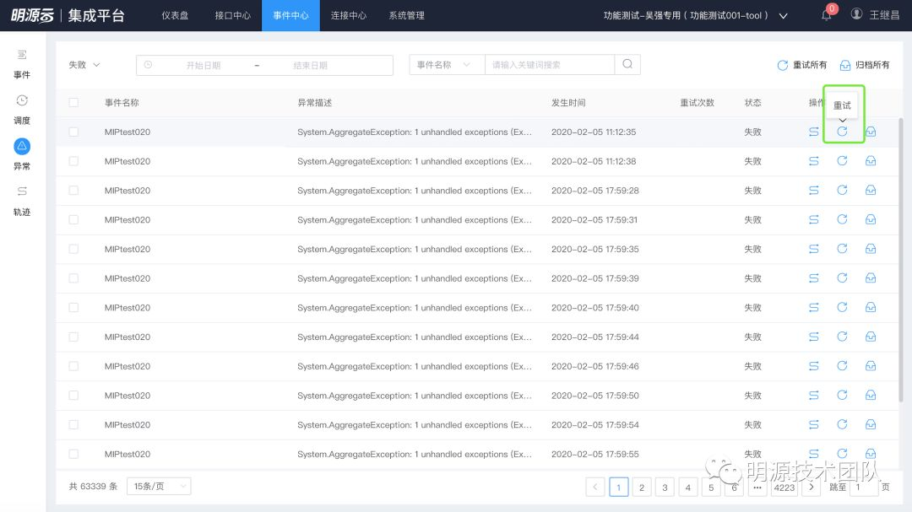912x512 pixels.
Task: Click the pagination ellipsis button
Action: [x=757, y=487]
